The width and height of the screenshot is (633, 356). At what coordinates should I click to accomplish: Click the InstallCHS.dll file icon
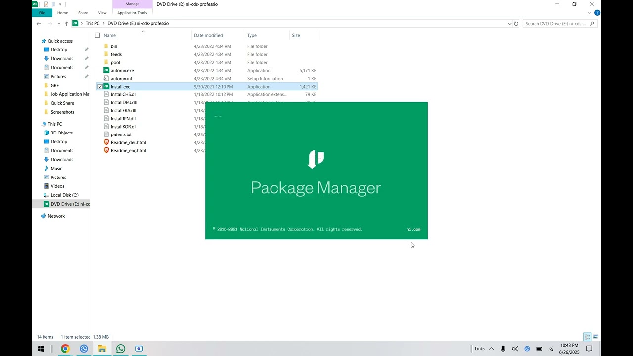point(106,94)
